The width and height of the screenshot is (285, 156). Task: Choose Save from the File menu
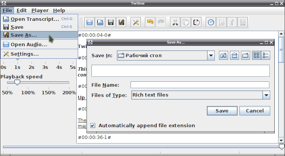[x=39, y=27]
